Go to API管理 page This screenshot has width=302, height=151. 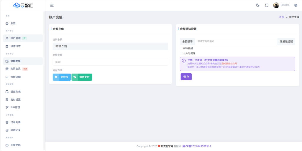(x=23, y=107)
